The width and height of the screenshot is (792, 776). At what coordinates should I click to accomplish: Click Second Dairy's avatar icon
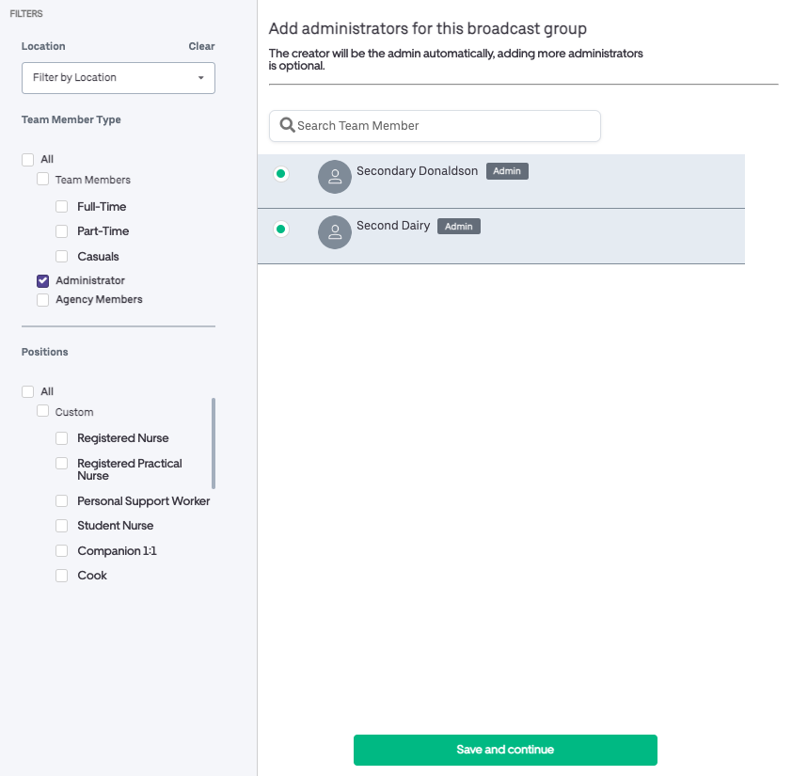pos(334,232)
